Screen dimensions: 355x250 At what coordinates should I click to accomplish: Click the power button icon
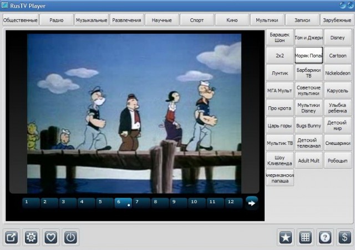click(x=70, y=237)
